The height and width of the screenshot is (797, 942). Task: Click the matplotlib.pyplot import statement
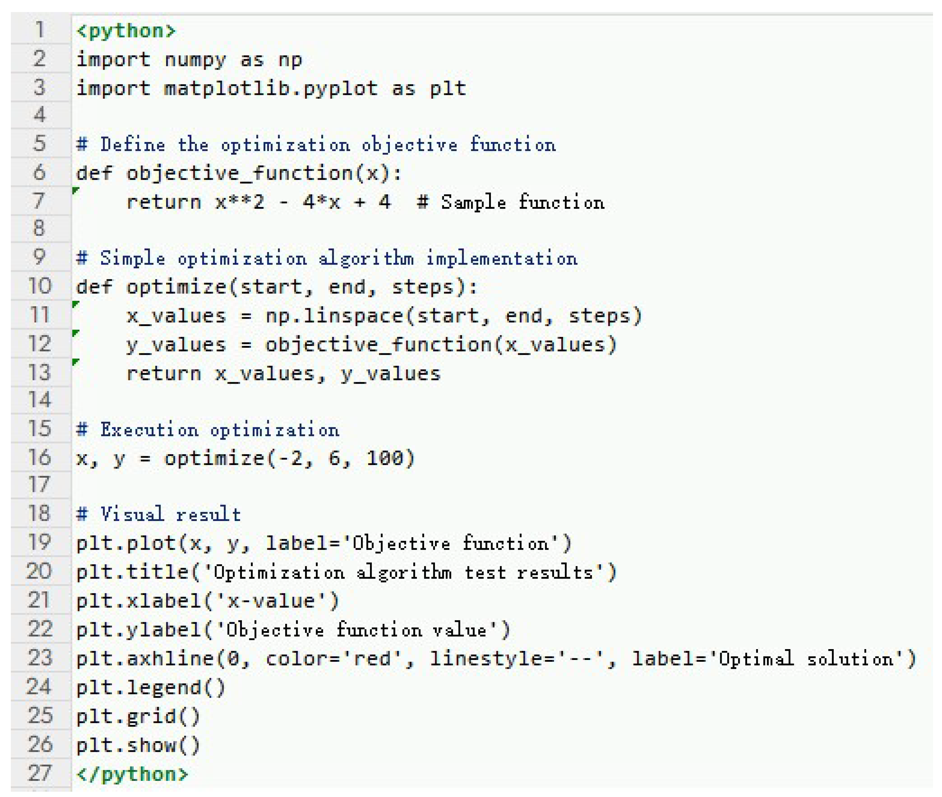271,88
